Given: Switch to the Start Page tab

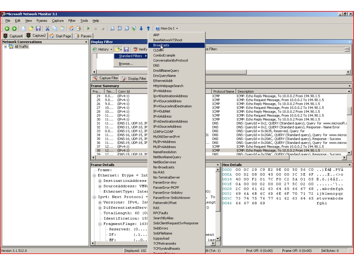Looking at the screenshot, I should [x=60, y=36].
